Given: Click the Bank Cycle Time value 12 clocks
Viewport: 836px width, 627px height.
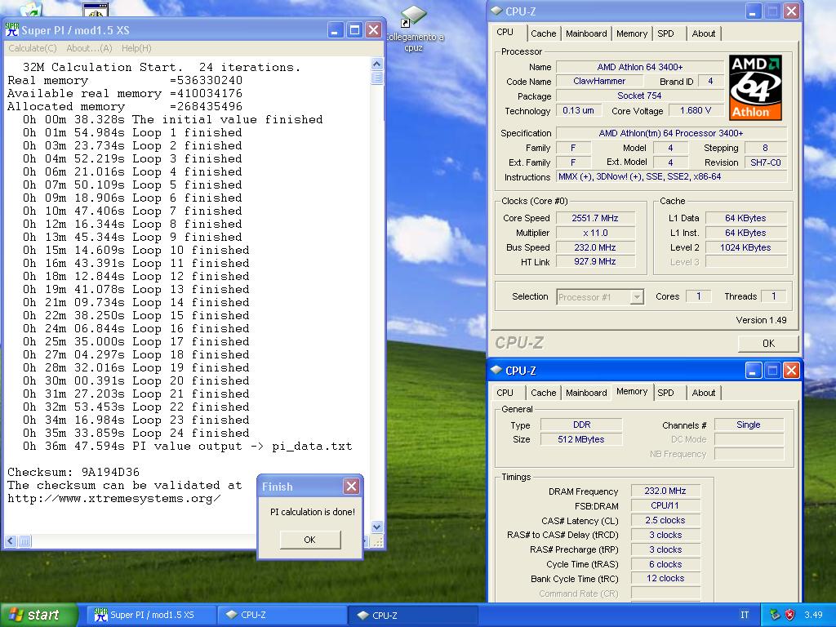Looking at the screenshot, I should click(665, 578).
